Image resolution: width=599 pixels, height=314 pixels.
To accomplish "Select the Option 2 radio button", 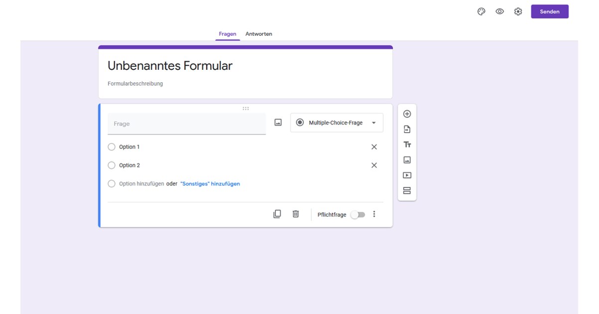I will click(112, 165).
